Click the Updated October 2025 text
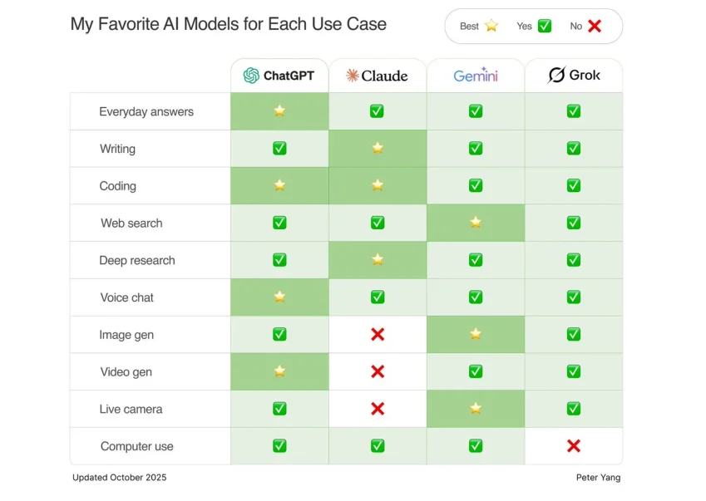 pyautogui.click(x=119, y=478)
